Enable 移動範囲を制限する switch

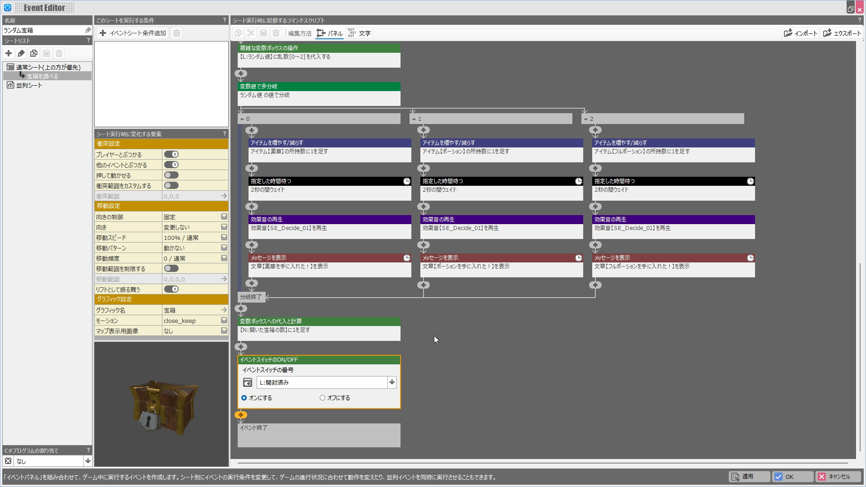point(171,268)
